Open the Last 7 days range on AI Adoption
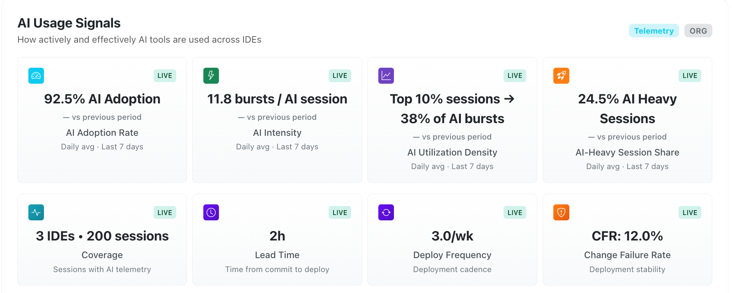This screenshot has width=732, height=293. 102,146
